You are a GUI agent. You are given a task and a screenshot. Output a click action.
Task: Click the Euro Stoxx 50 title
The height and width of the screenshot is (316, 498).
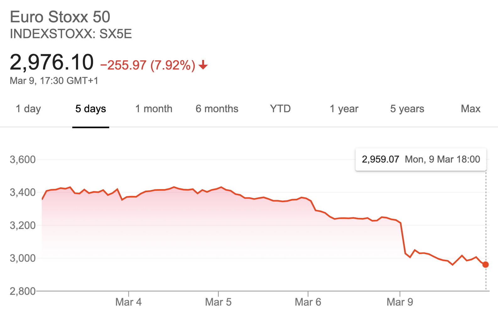[x=60, y=17]
